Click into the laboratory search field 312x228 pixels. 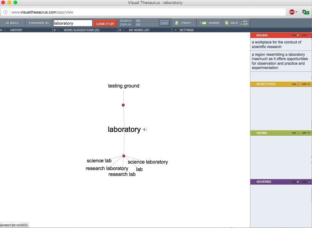(x=73, y=23)
